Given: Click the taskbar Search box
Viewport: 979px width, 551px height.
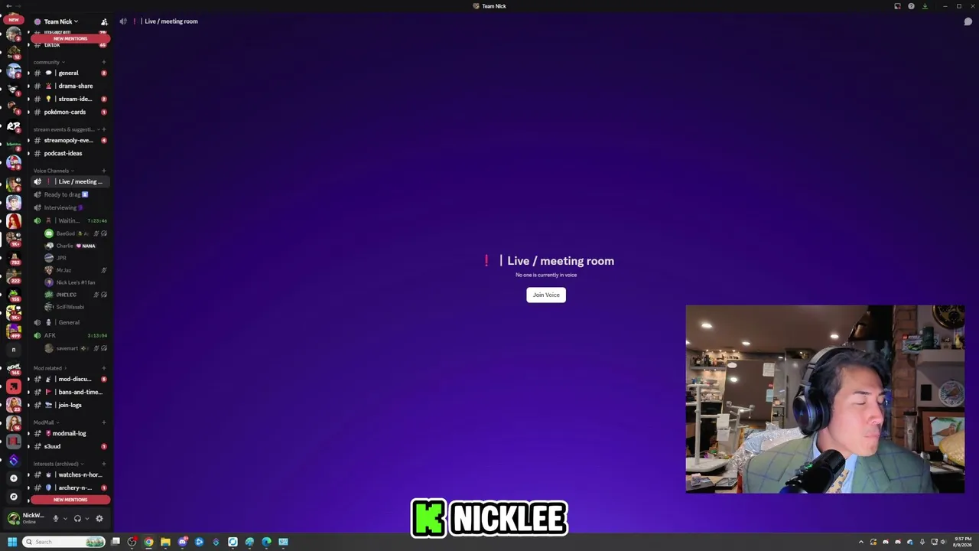Looking at the screenshot, I should point(64,542).
